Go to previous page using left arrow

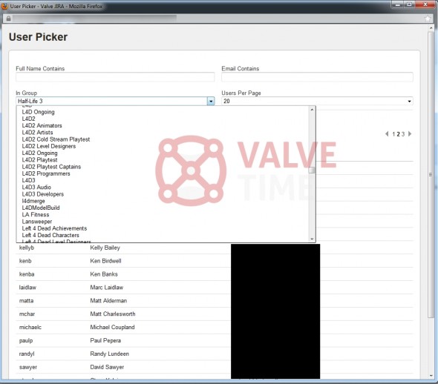387,134
